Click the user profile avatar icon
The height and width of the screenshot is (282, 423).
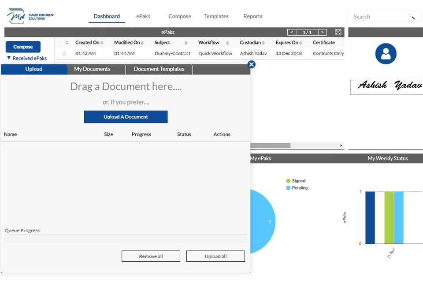(x=386, y=54)
